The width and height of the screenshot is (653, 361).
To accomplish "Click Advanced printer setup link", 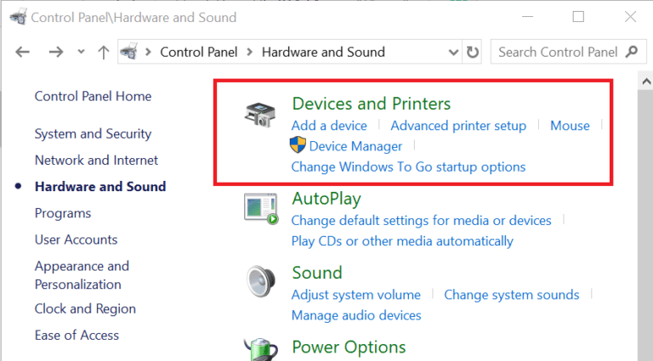I will [458, 126].
